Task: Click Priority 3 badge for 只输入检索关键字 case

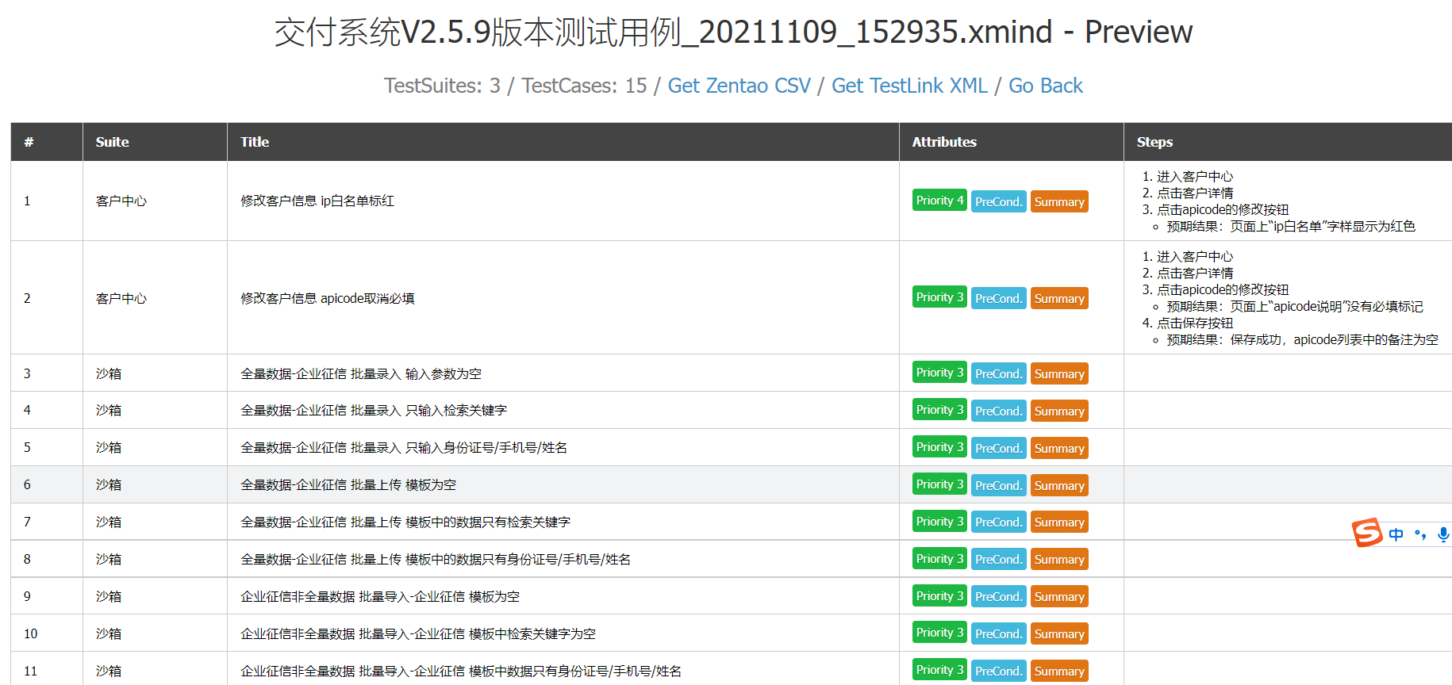Action: click(x=939, y=410)
